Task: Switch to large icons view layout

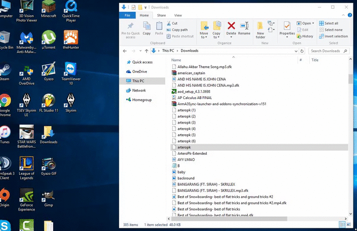Action: click(349, 225)
